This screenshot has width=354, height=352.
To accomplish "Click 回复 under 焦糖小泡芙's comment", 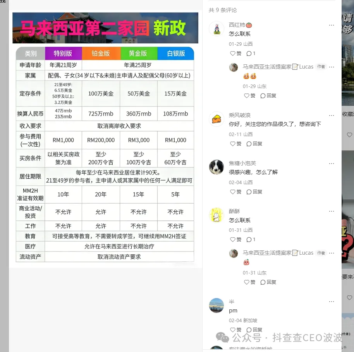I will pyautogui.click(x=257, y=192).
